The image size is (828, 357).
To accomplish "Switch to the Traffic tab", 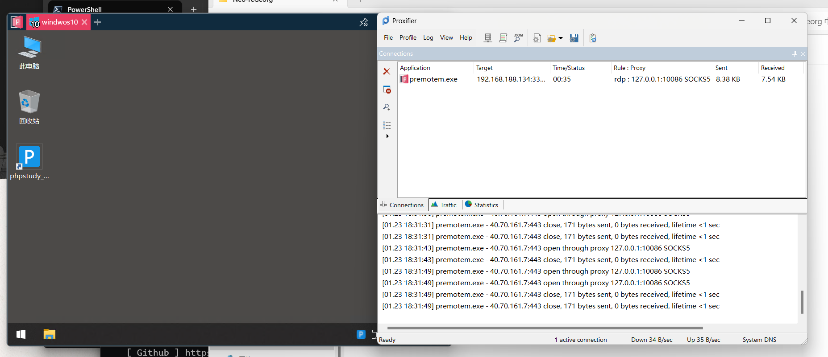I will [x=444, y=205].
